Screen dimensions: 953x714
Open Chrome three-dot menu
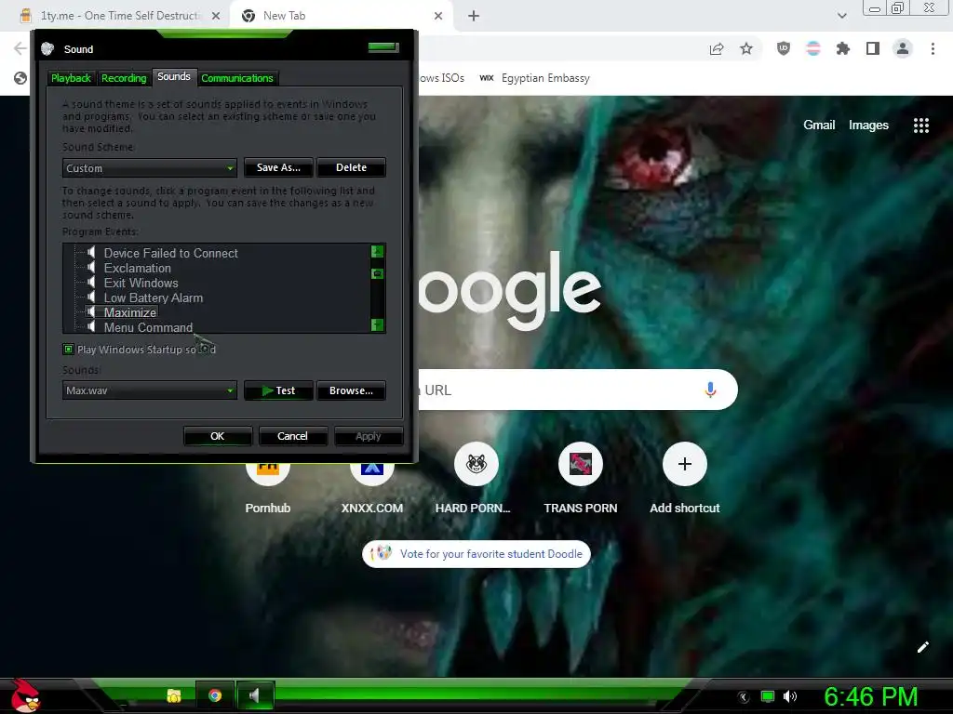point(933,48)
